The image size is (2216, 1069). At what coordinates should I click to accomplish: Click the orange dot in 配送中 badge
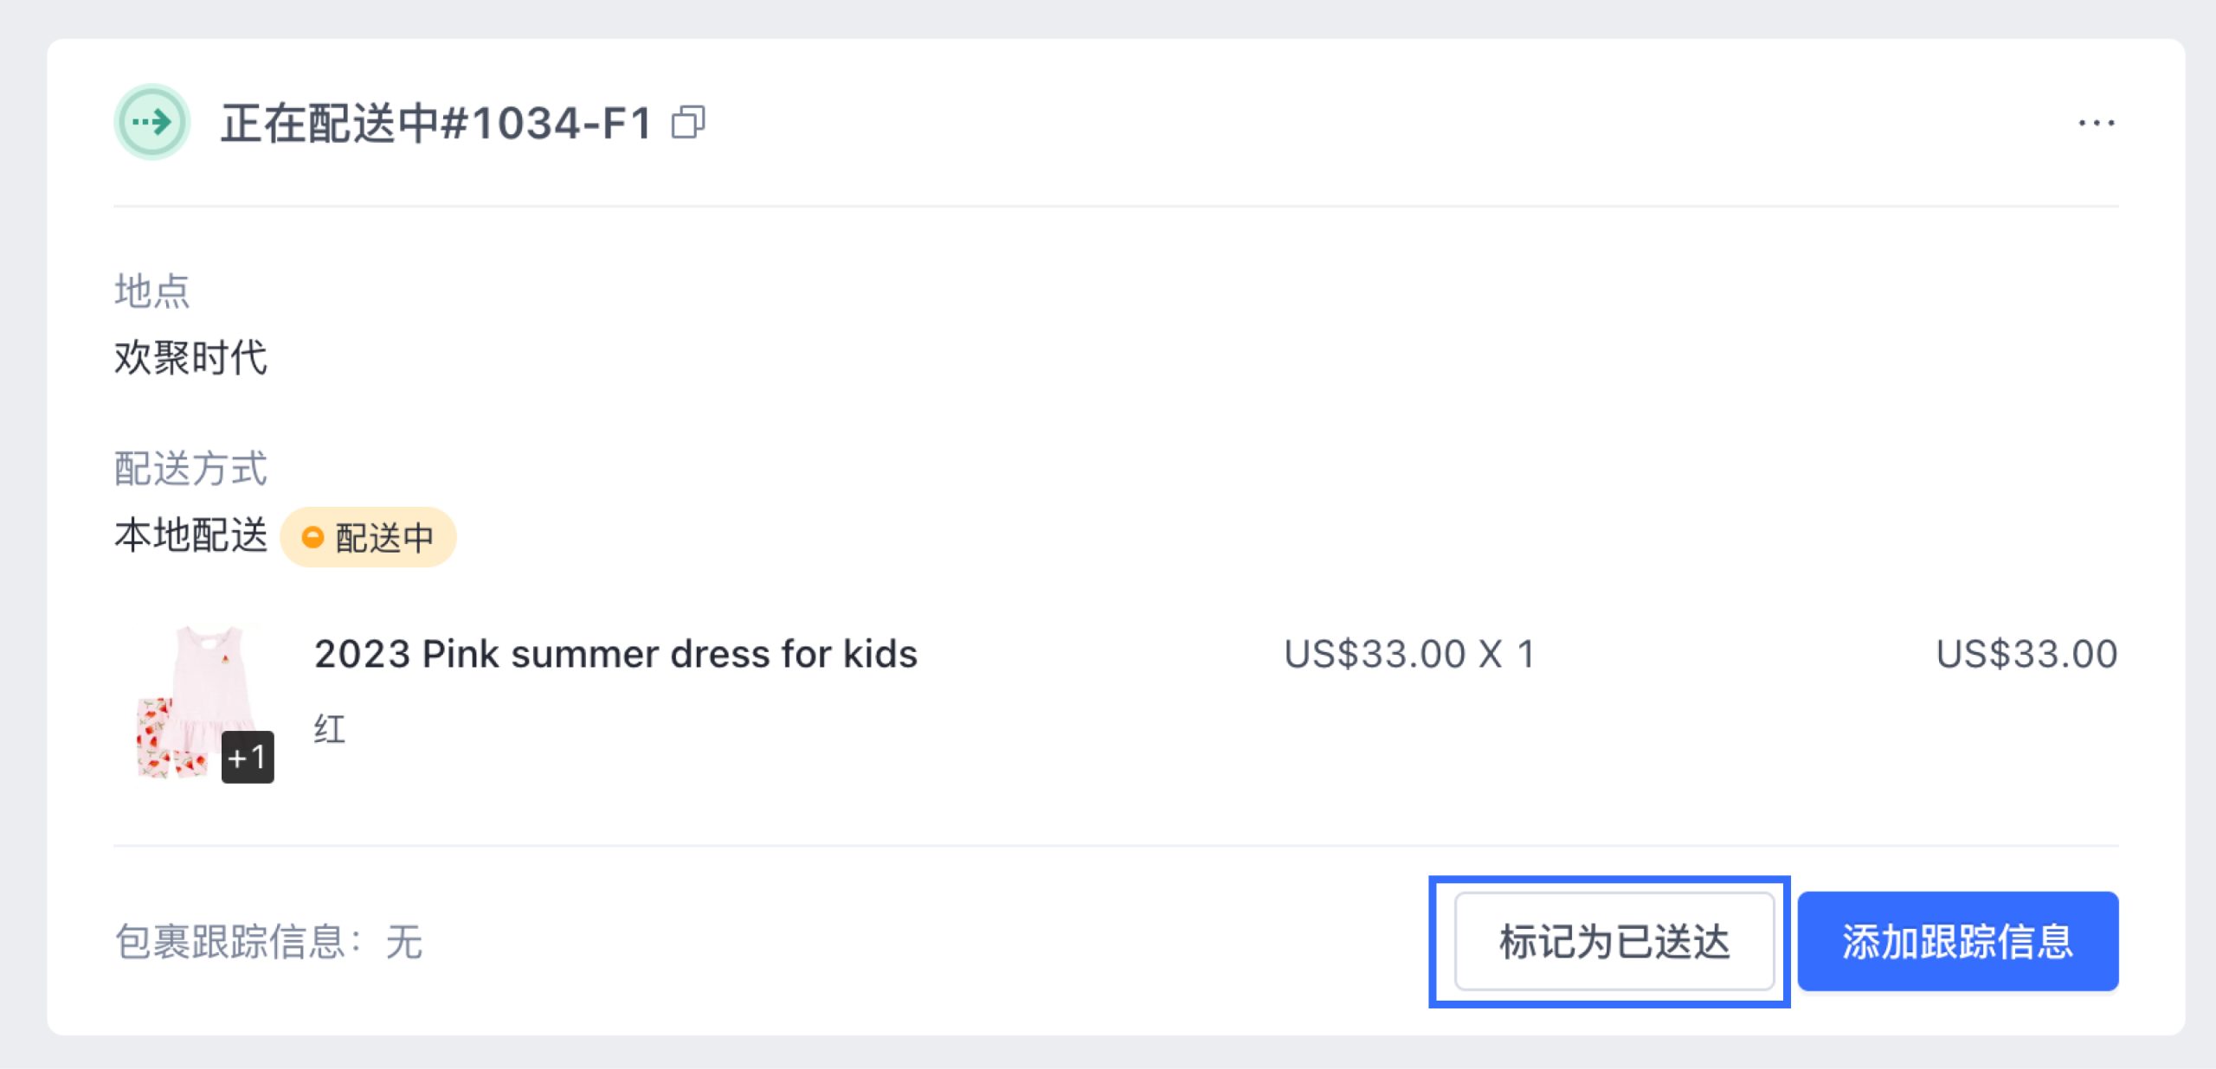[312, 537]
